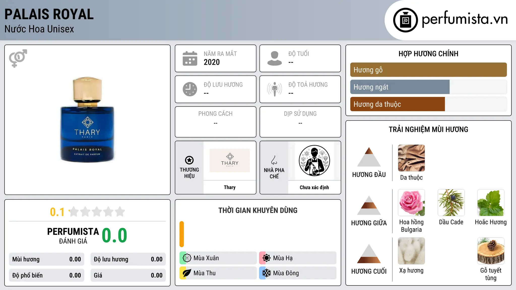The height and width of the screenshot is (290, 516).
Task: Click the five-star rating row
Action: [x=97, y=212]
